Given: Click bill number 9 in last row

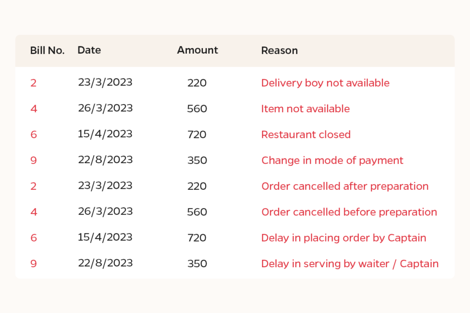Looking at the screenshot, I should (x=34, y=264).
